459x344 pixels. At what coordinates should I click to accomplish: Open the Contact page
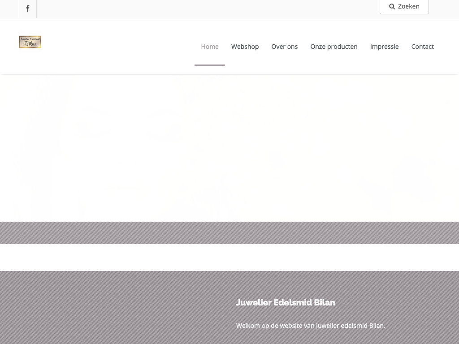tap(422, 47)
